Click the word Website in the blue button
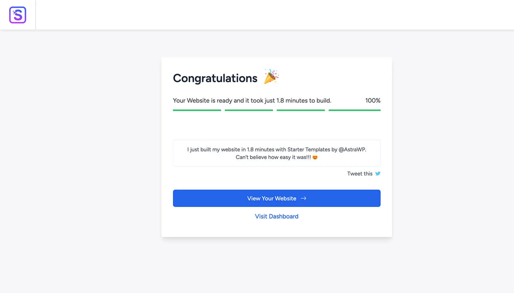 286,199
